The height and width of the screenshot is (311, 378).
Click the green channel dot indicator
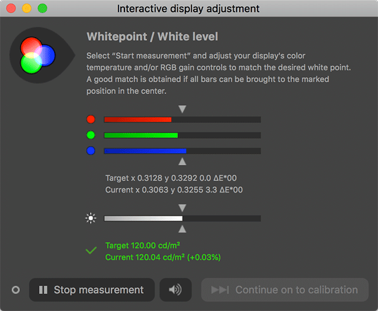coord(91,135)
